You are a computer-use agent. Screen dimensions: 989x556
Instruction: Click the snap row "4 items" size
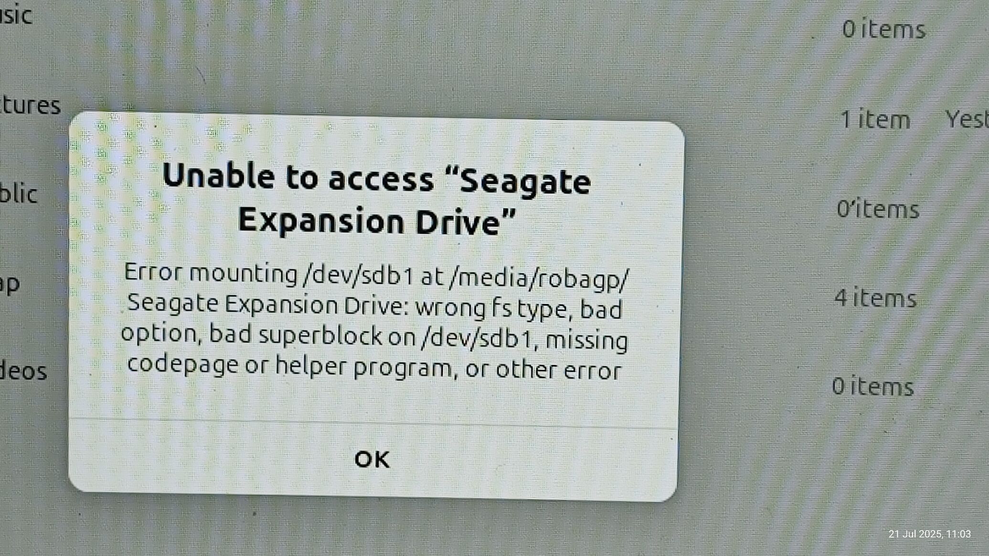pos(875,298)
